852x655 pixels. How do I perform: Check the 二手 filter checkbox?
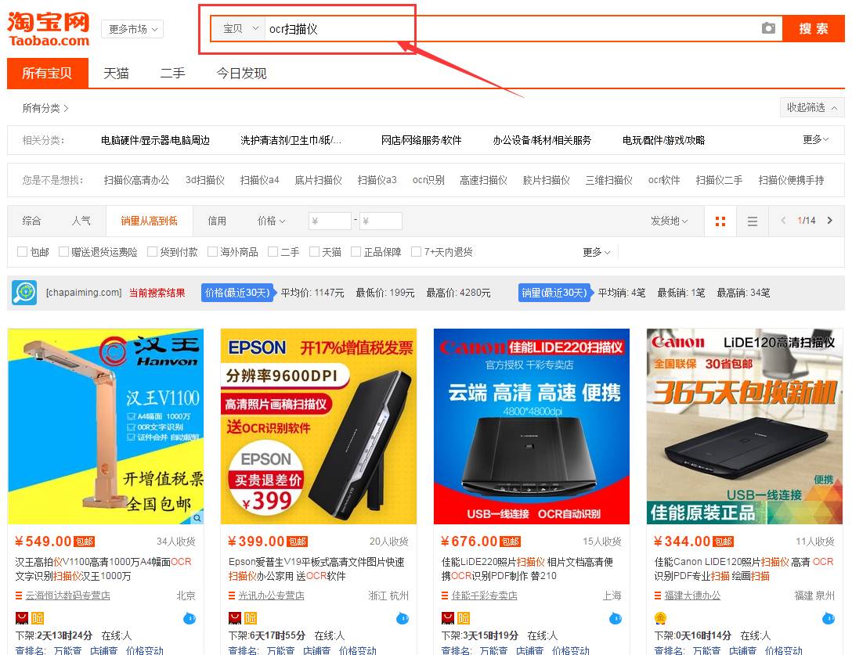point(273,252)
